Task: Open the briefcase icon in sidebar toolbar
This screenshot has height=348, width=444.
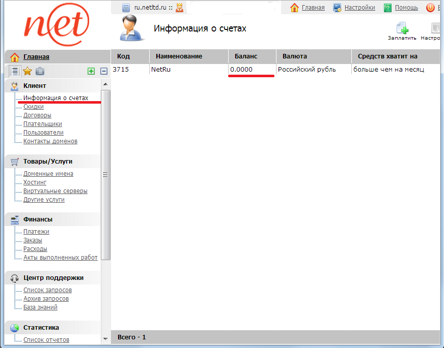Action: 40,71
